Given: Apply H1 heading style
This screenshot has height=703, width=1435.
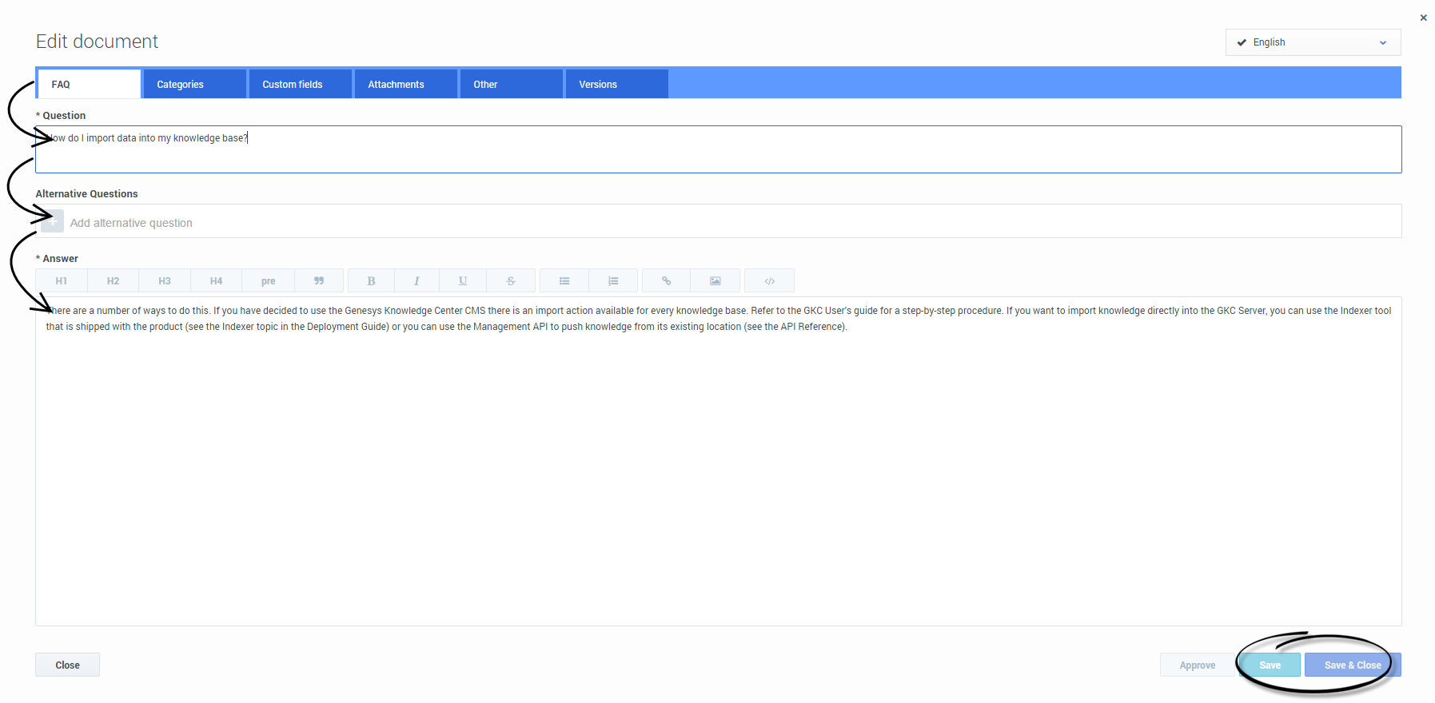Looking at the screenshot, I should pos(62,281).
